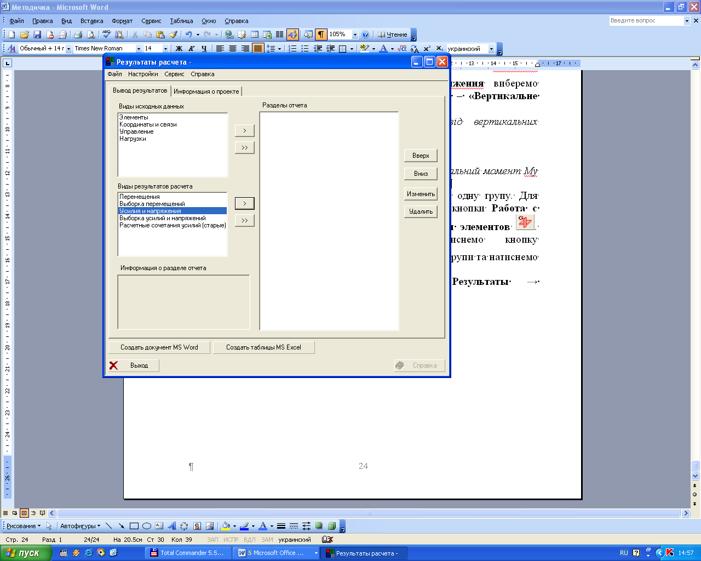701x561 pixels.
Task: Click the Изменить button
Action: coord(421,194)
